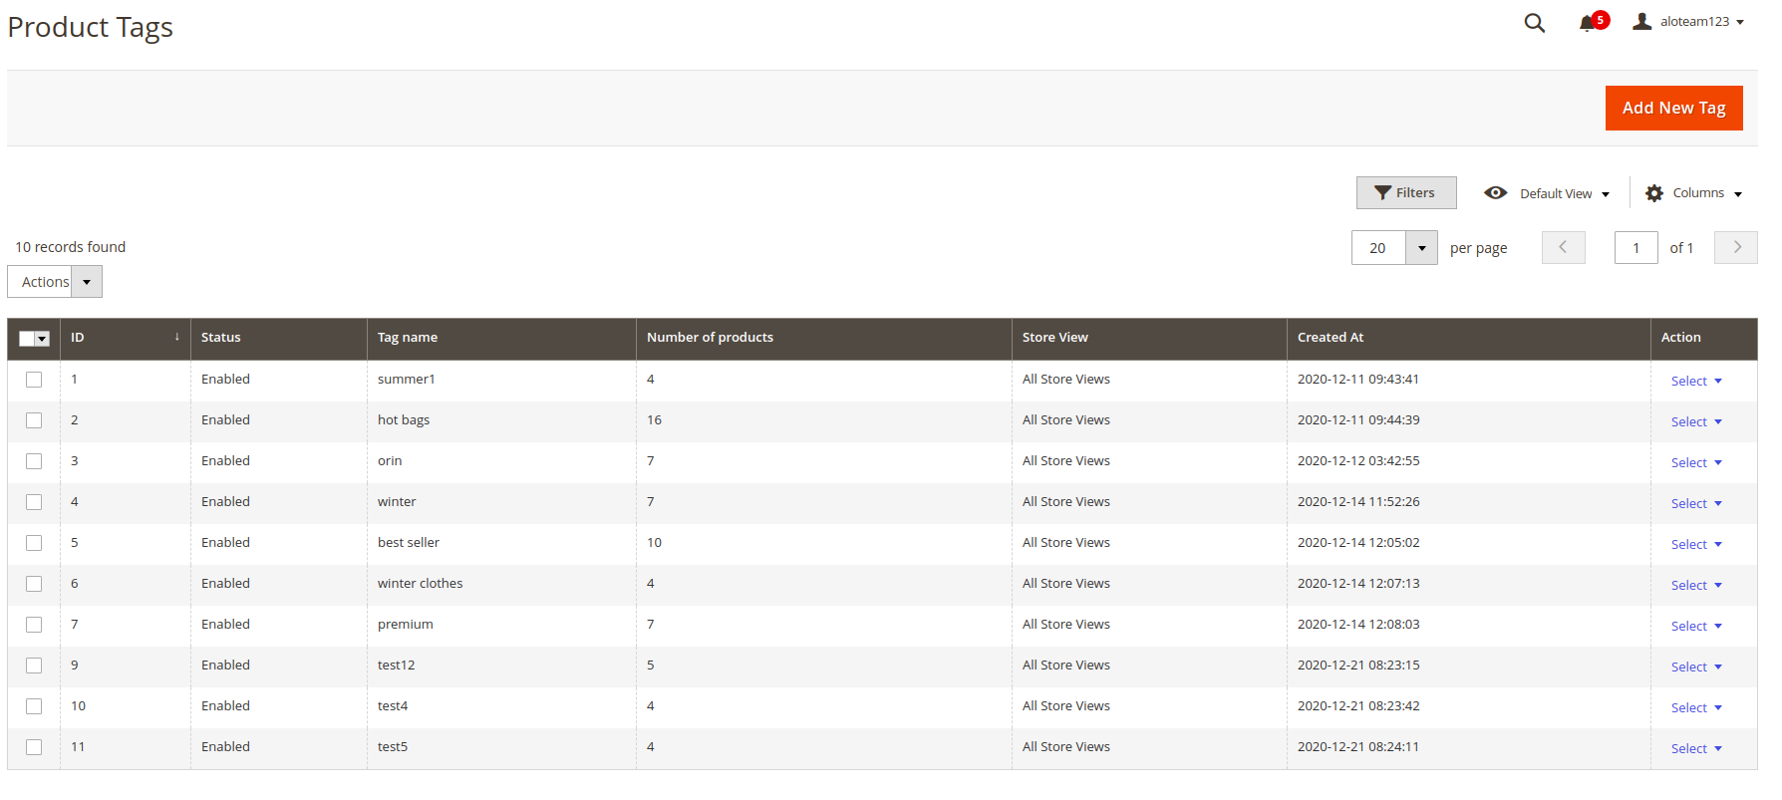Check the box for summer1 tag row

click(x=34, y=380)
